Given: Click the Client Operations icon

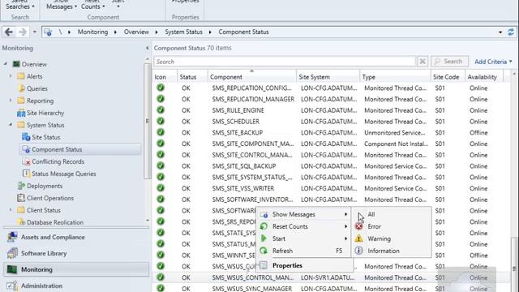Looking at the screenshot, I should click(21, 198).
